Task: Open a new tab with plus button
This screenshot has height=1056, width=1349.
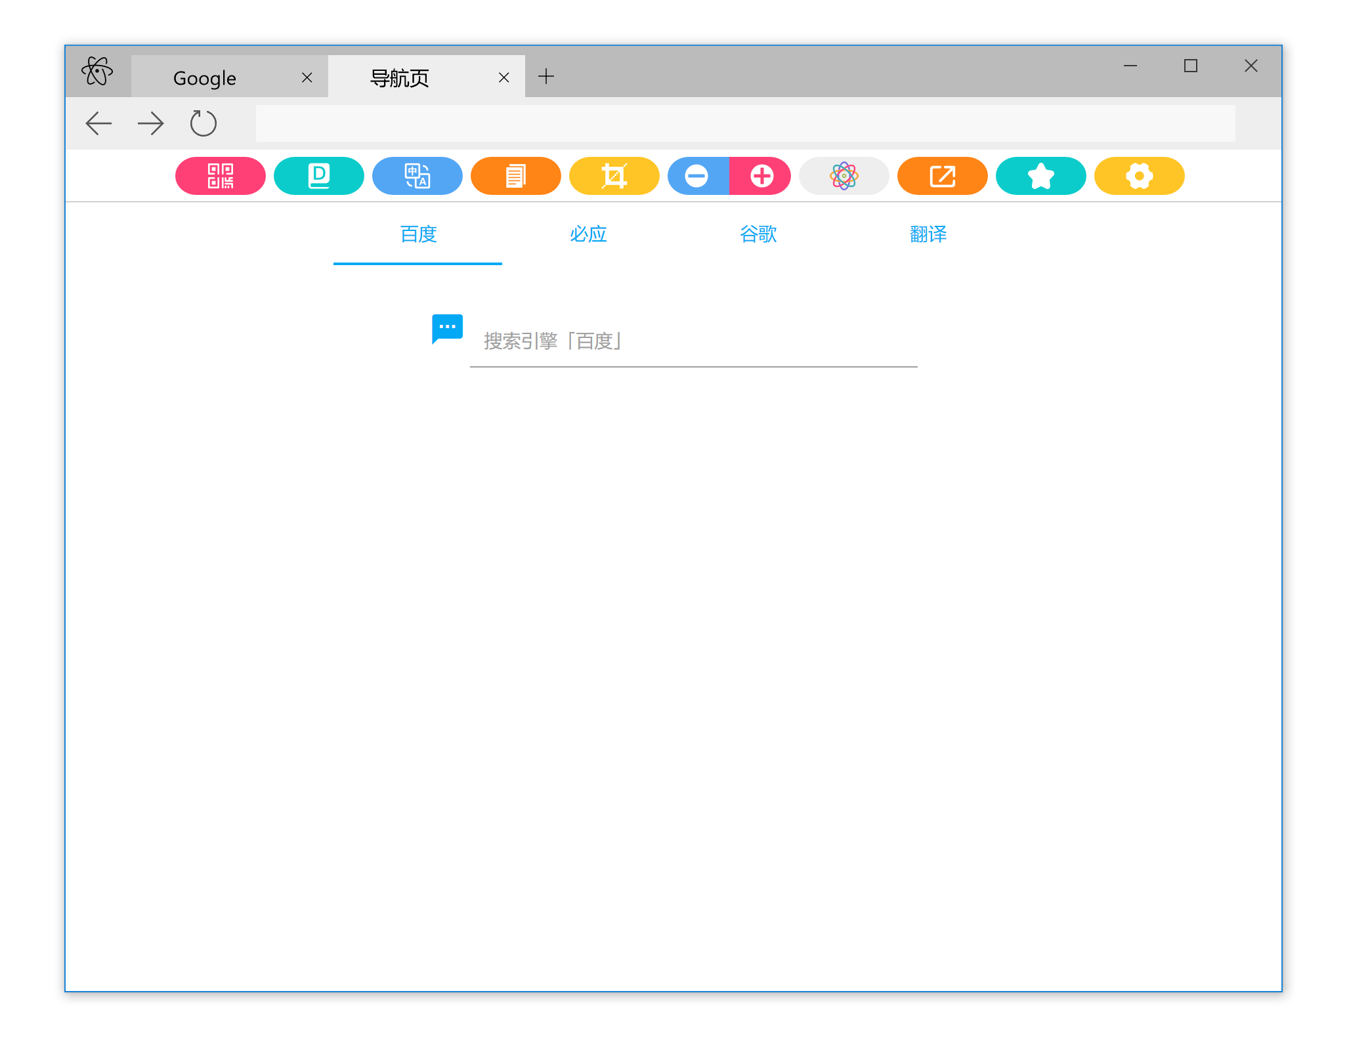Action: (x=546, y=77)
